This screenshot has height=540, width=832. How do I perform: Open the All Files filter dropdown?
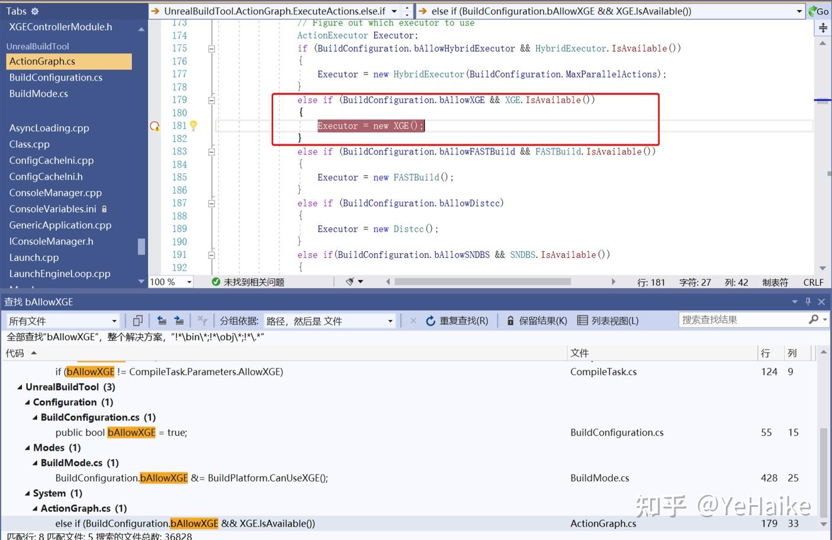[114, 321]
